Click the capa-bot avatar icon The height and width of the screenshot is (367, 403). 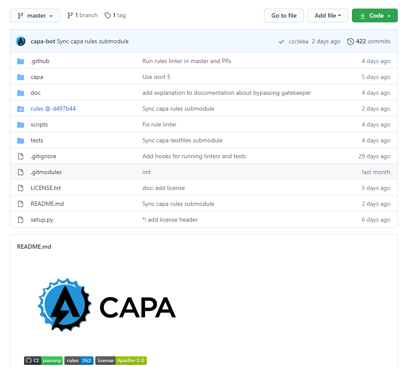[21, 41]
